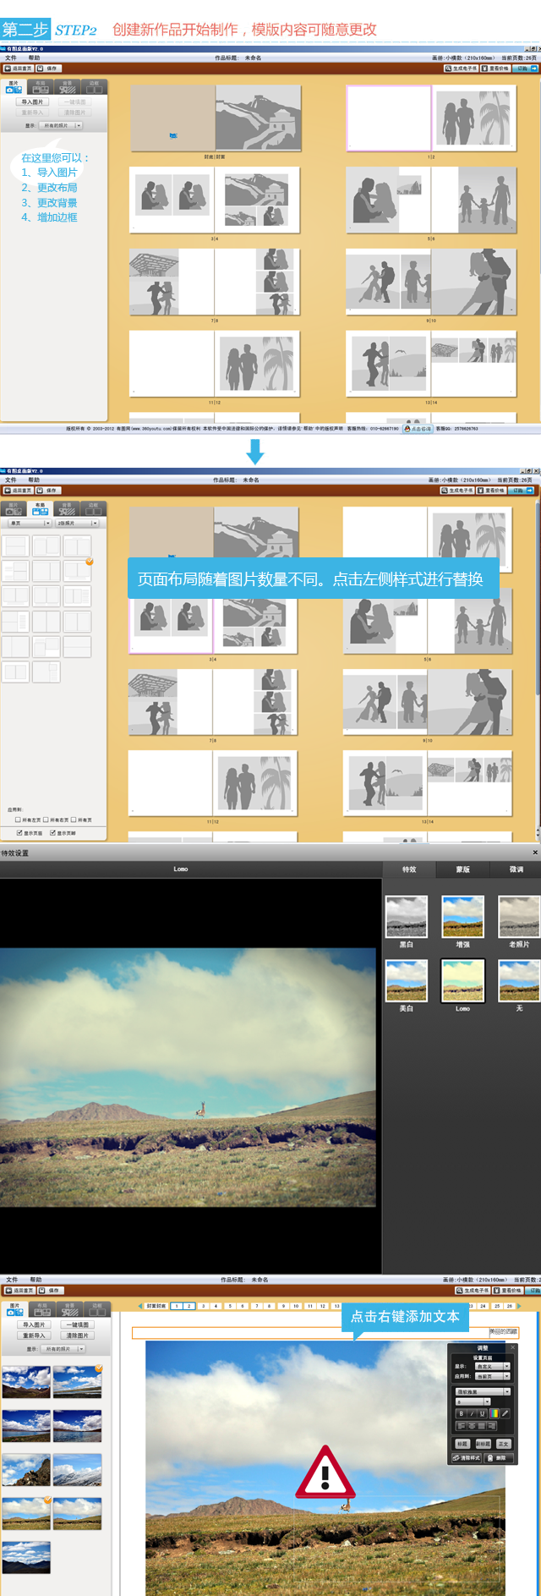Image resolution: width=541 pixels, height=1596 pixels.
Task: Open the 所有的照片 display dropdown
Action: coord(62,125)
